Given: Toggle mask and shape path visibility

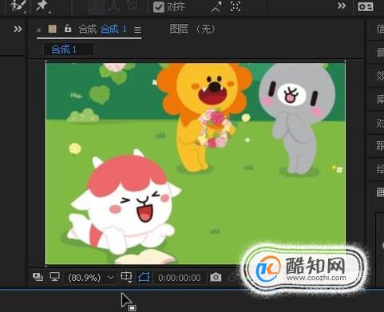Looking at the screenshot, I should (x=144, y=277).
